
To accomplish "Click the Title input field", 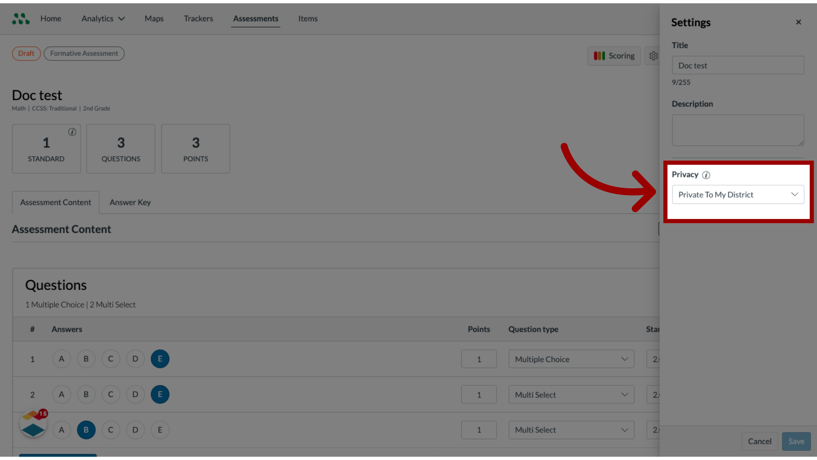I will 738,66.
